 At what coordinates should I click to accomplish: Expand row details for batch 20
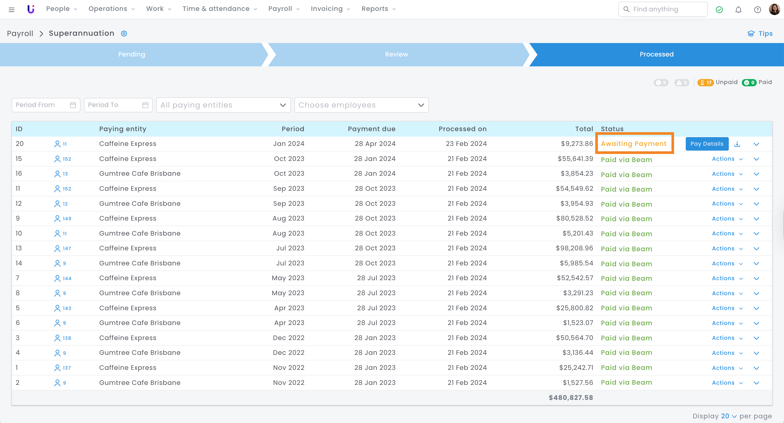(x=756, y=144)
